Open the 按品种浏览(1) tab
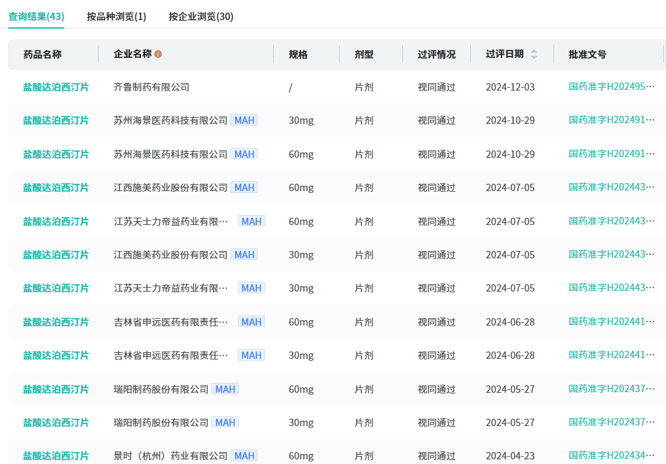The image size is (666, 464). 117,17
